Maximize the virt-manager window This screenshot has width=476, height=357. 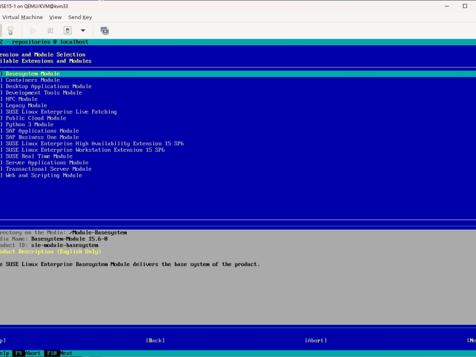pos(465,6)
